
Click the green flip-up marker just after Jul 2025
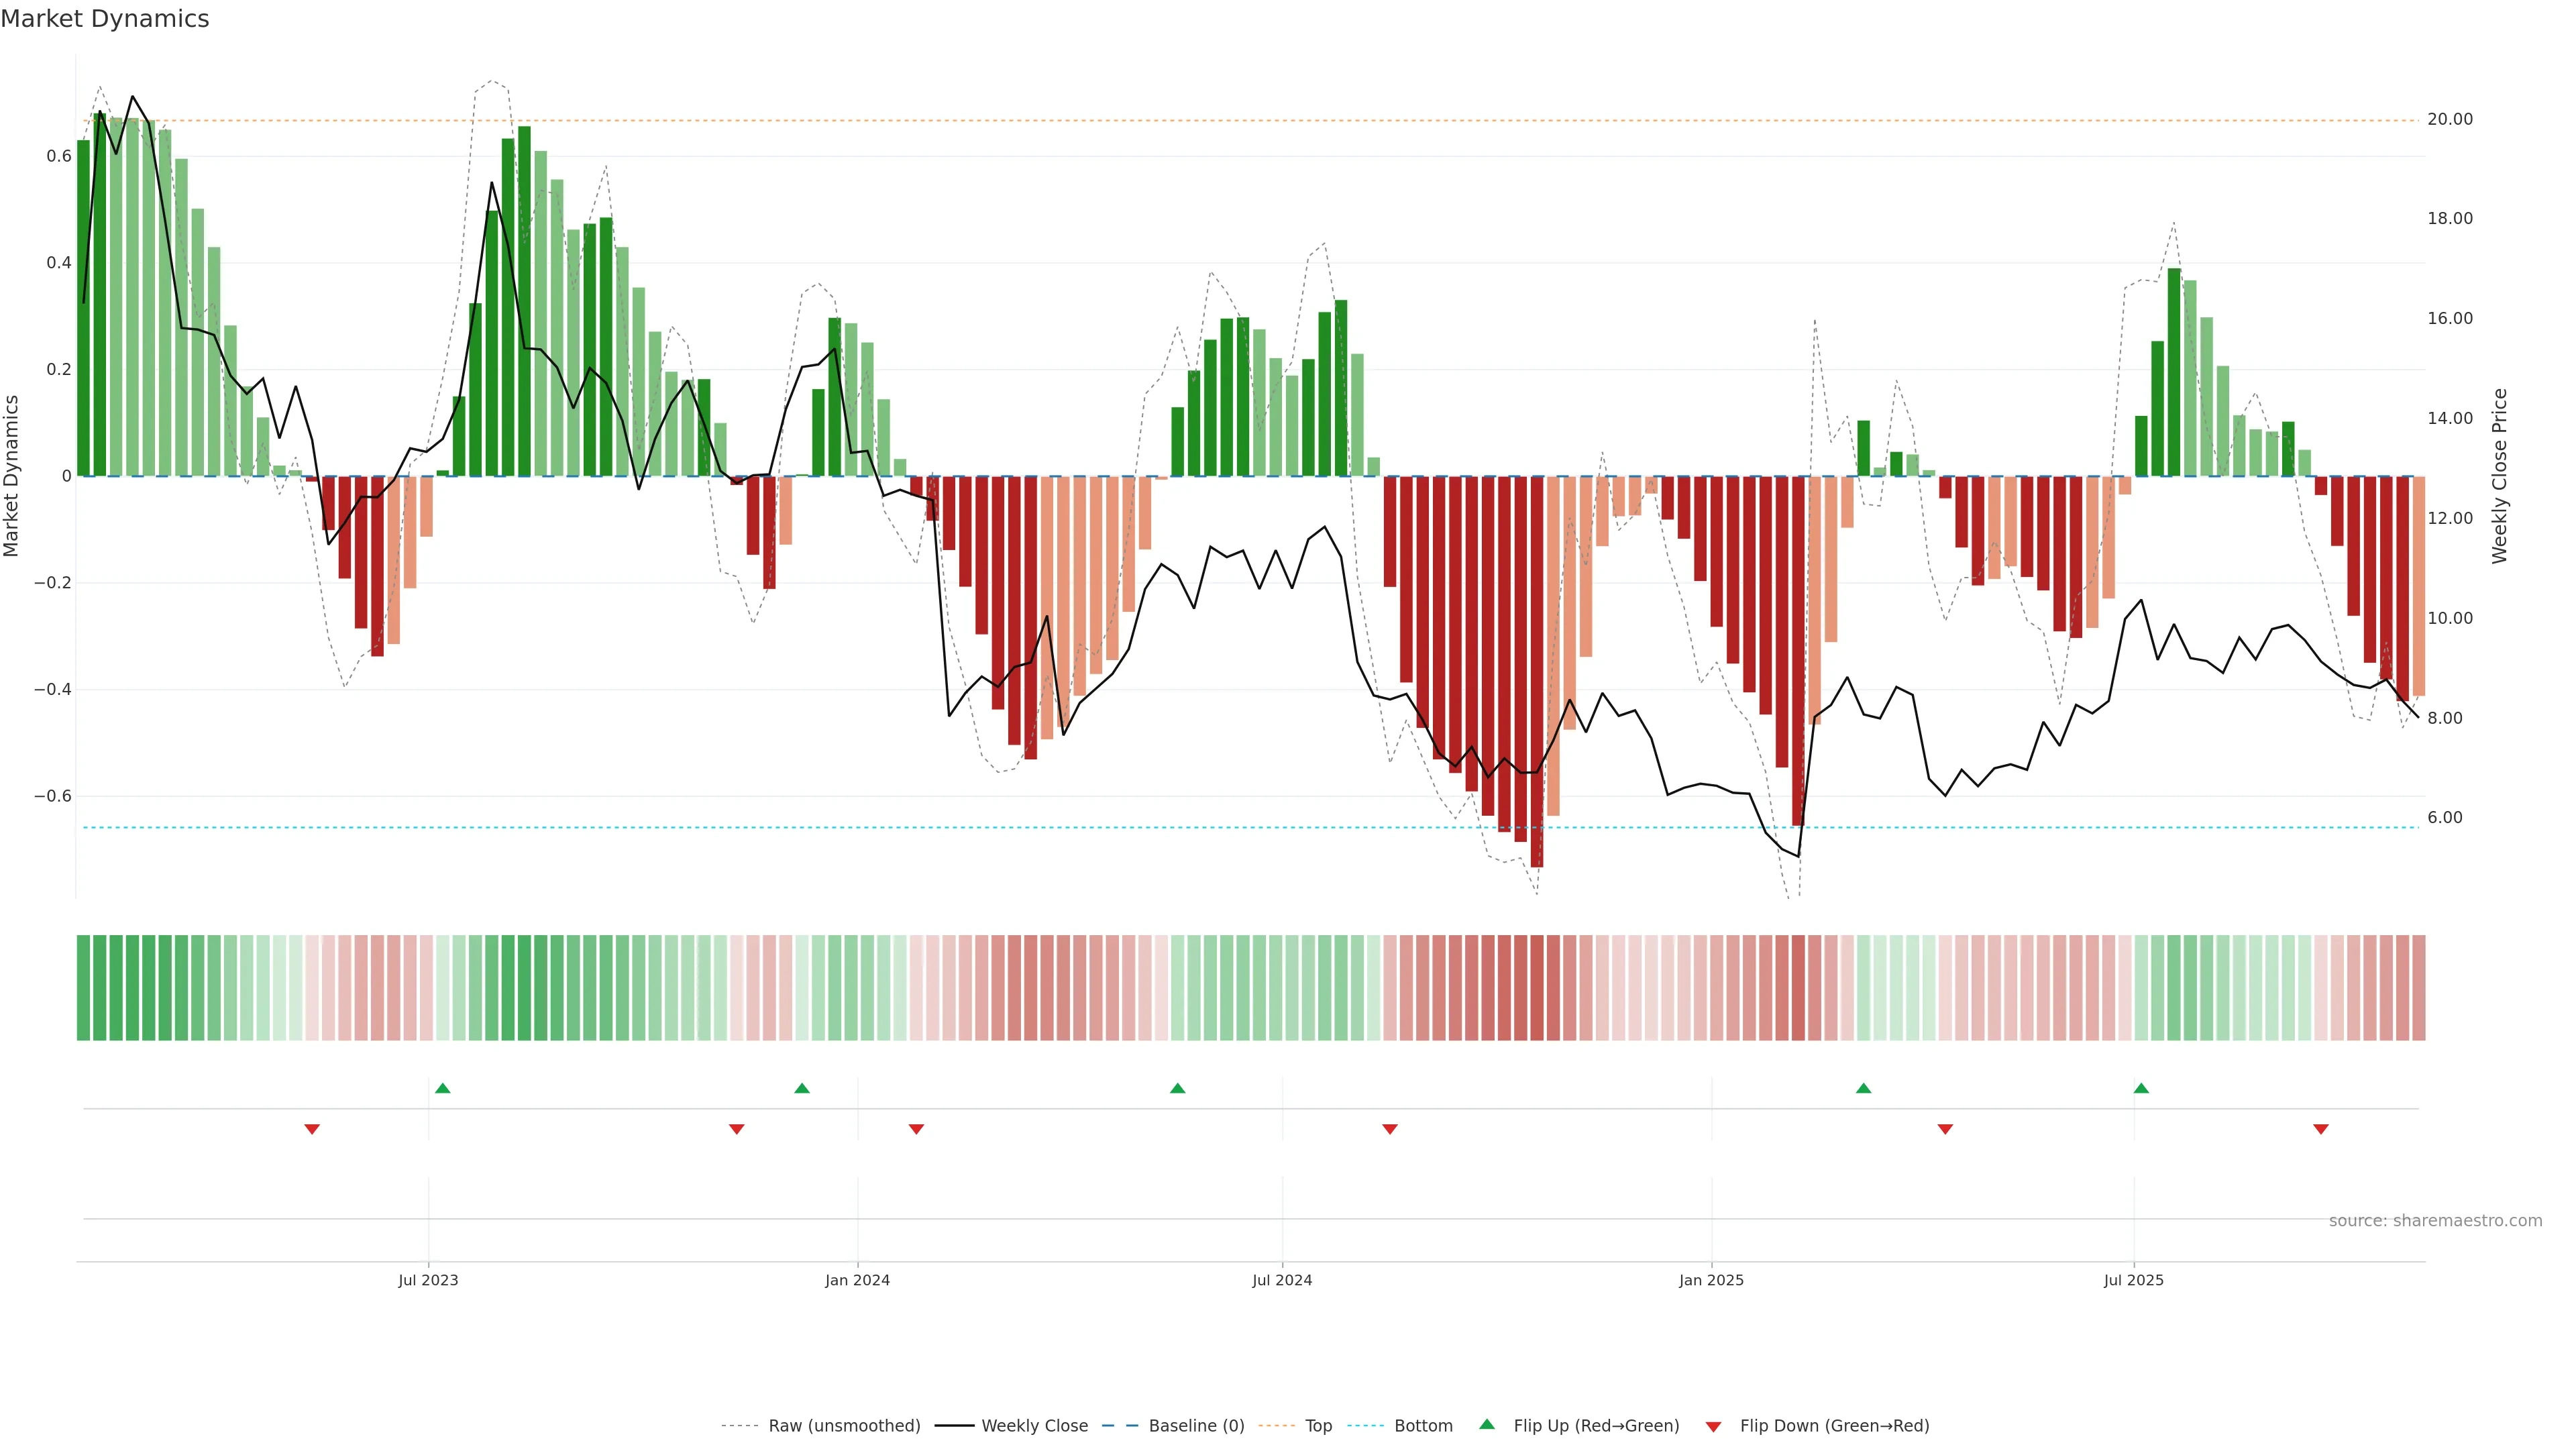pos(2141,1088)
